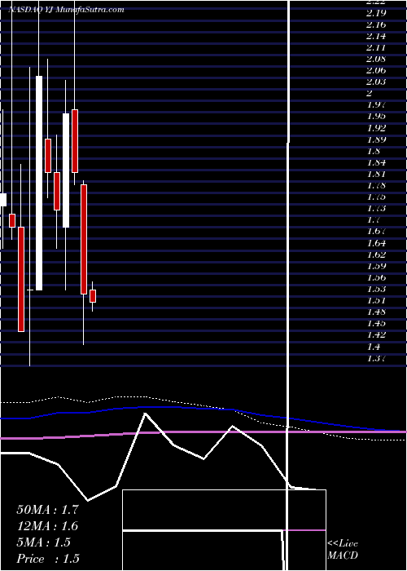Viewport: 407px width, 571px height.
Task: Select the tallest white candlestick body
Action: pos(39,183)
